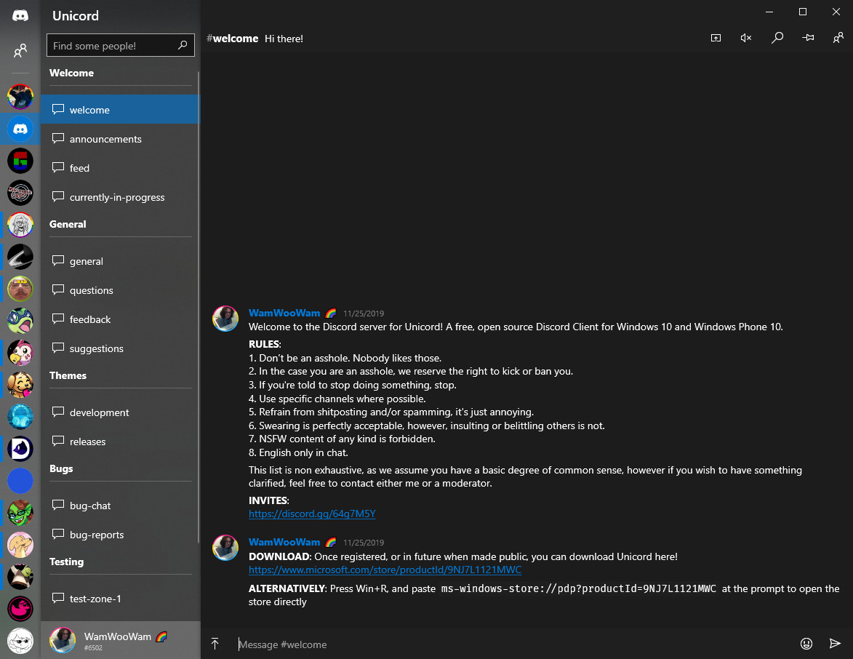Open the tan dog server icon
The height and width of the screenshot is (659, 853).
[x=20, y=546]
